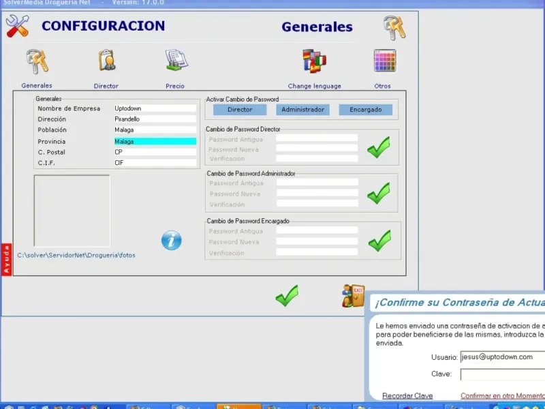The width and height of the screenshot is (545, 409).
Task: Open the Otros color grid icon
Action: [385, 61]
